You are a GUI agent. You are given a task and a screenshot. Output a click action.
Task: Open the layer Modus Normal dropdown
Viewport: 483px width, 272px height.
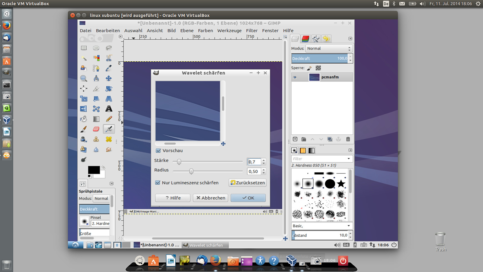tap(329, 48)
